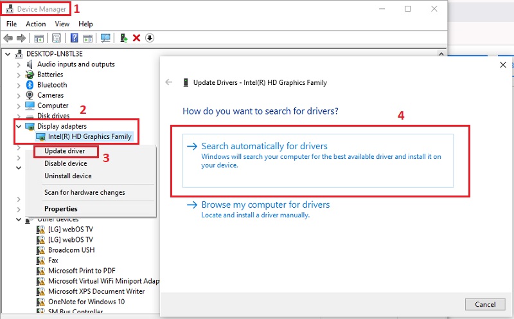Viewport: 514px width, 319px height.
Task: Expand the Cameras node
Action: [19, 95]
